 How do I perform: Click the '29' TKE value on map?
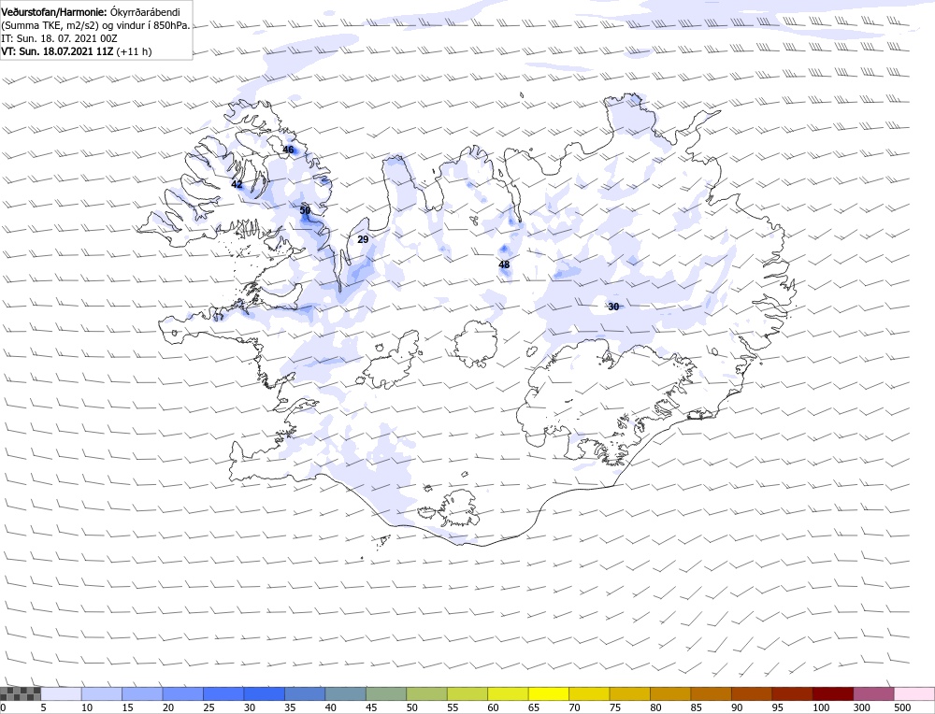[x=363, y=239]
